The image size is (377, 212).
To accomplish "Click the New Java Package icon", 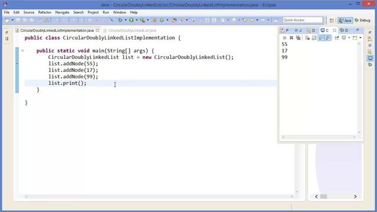I will pos(154,21).
